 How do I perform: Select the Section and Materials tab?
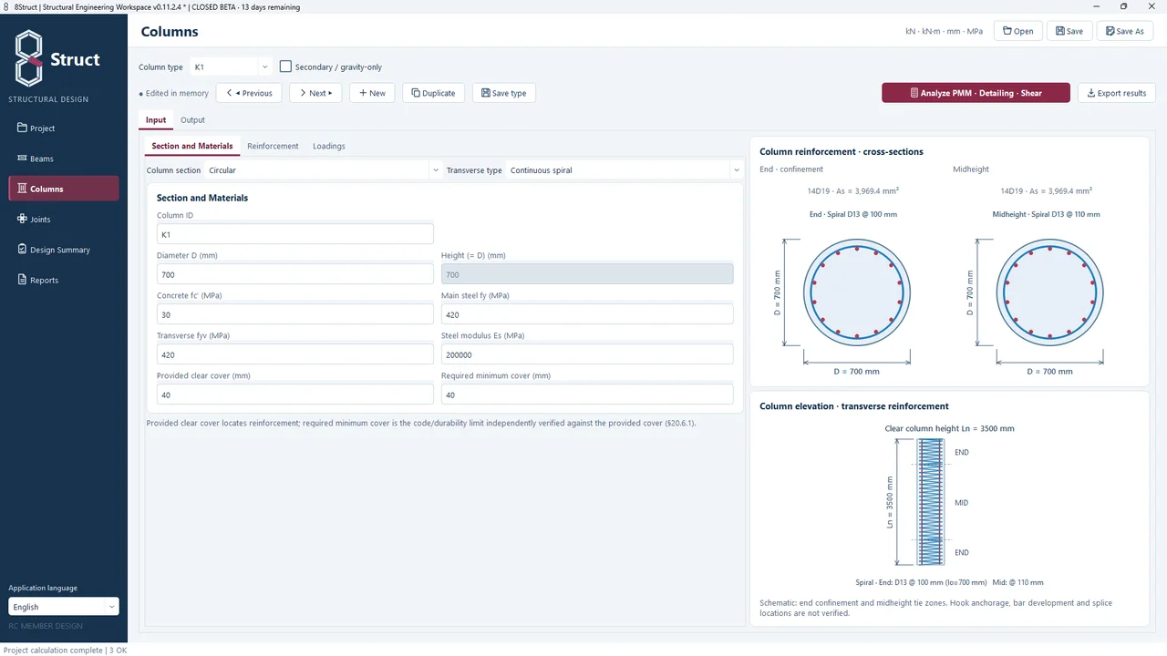(x=192, y=146)
